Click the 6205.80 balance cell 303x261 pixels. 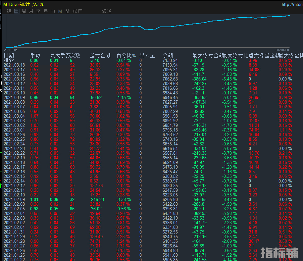point(170,200)
